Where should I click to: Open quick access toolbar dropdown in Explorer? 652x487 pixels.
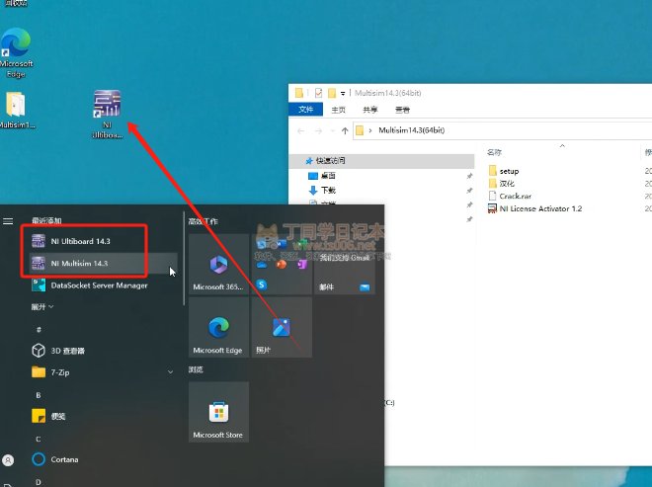coord(343,93)
